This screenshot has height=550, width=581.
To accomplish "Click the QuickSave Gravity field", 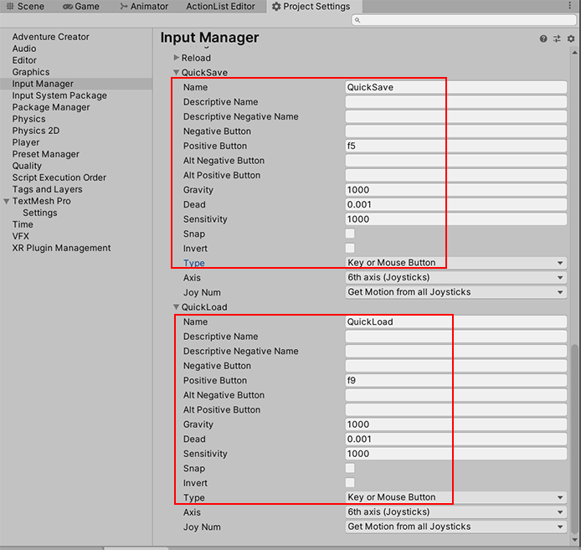I will 455,190.
